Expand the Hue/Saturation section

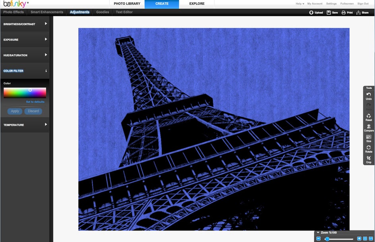[x=25, y=55]
